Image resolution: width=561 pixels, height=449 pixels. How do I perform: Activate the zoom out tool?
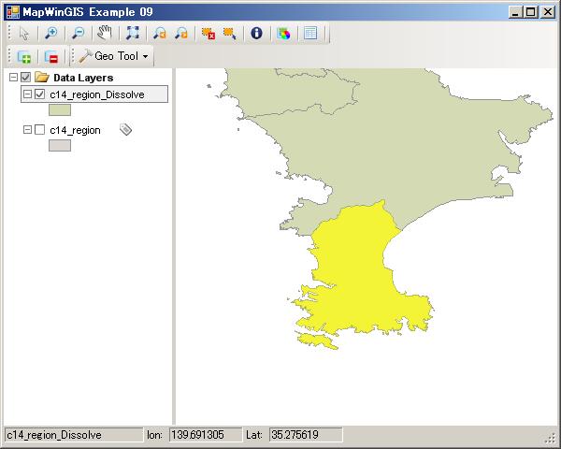pyautogui.click(x=78, y=33)
